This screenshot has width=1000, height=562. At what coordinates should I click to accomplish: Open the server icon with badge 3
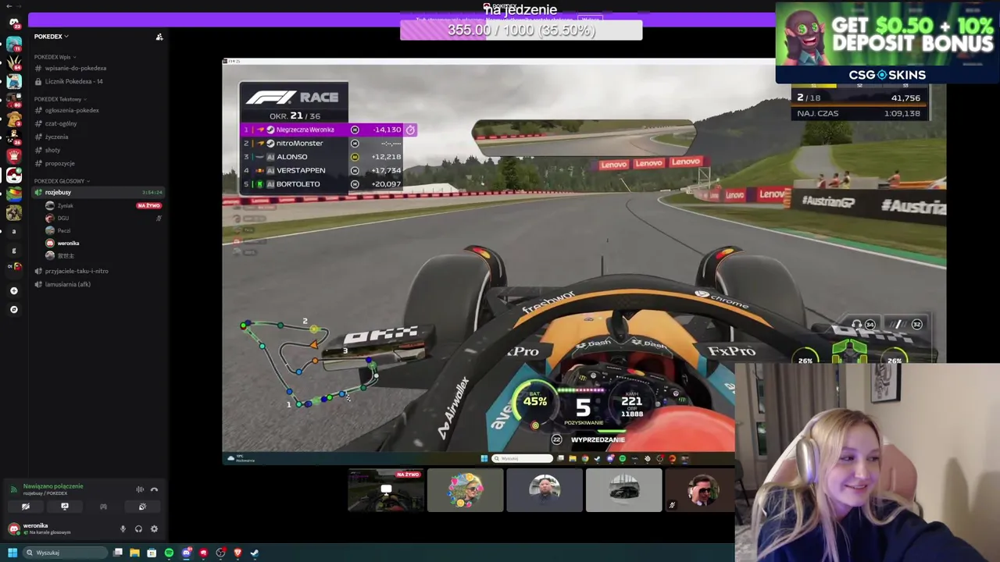pyautogui.click(x=14, y=119)
